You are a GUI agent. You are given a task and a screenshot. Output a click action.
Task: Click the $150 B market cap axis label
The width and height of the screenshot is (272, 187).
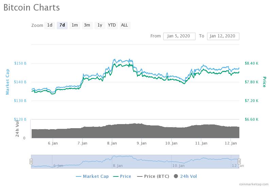(20, 63)
